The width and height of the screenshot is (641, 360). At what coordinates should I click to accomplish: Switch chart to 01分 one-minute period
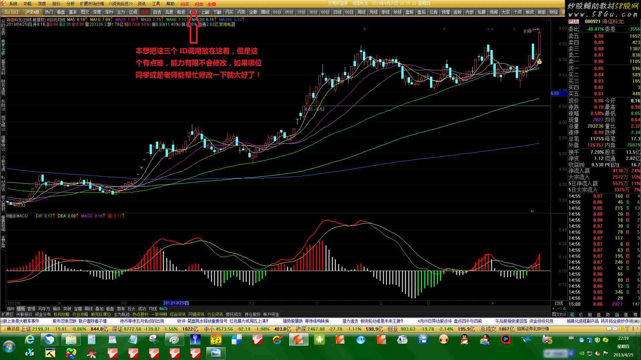[x=277, y=12]
